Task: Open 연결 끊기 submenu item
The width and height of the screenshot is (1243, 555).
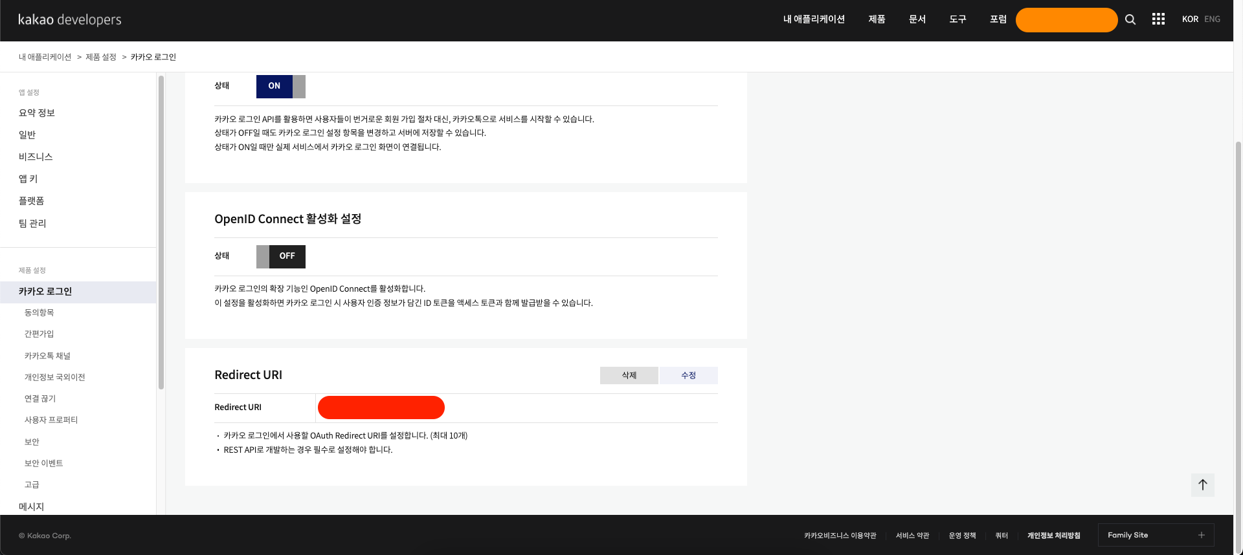Action: [x=40, y=398]
